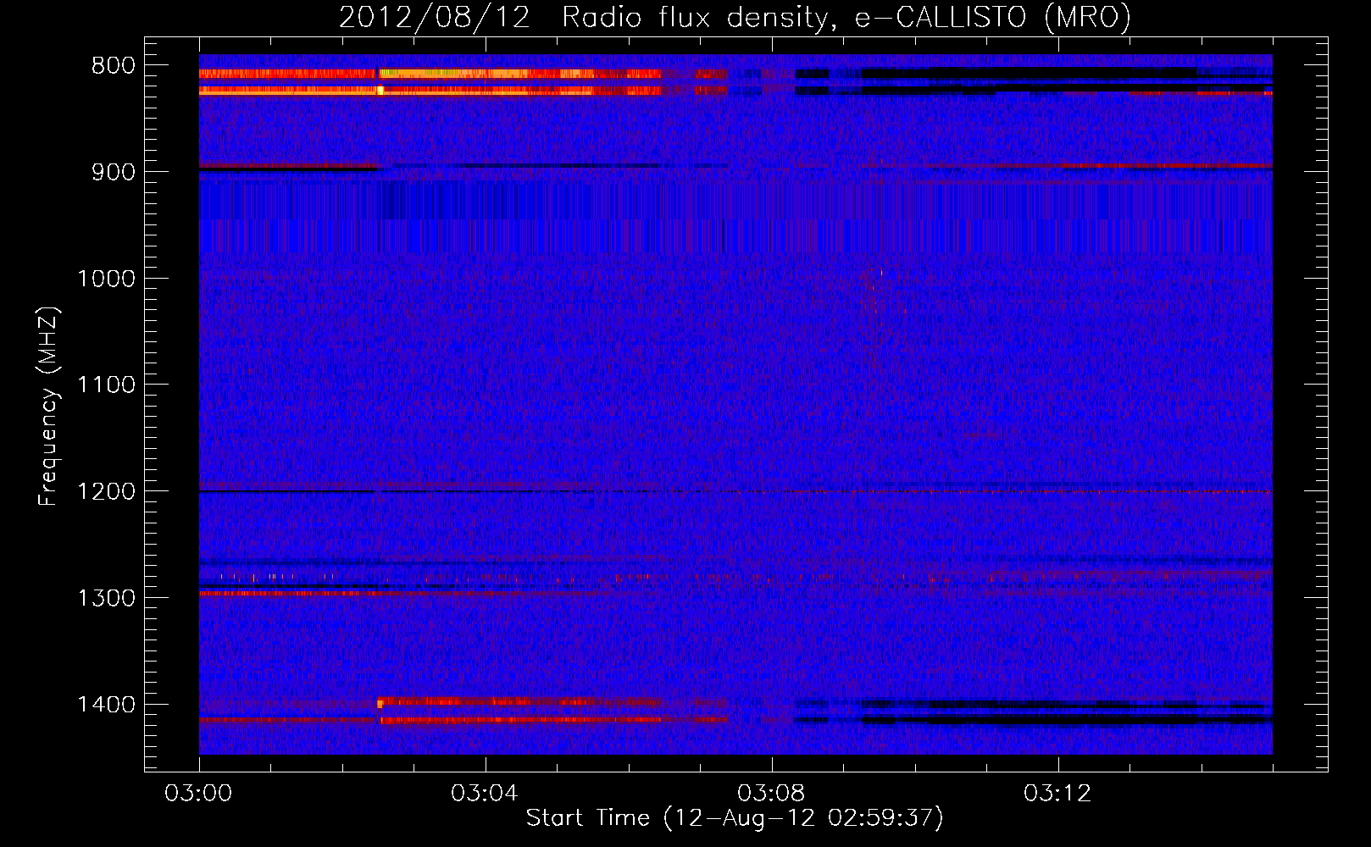Click the 1000 frequency tick label
The height and width of the screenshot is (847, 1371).
106,279
